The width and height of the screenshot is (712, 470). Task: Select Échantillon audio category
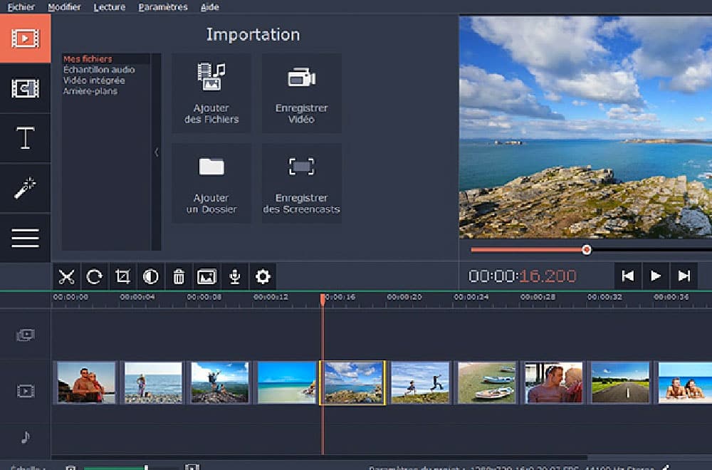pyautogui.click(x=100, y=70)
